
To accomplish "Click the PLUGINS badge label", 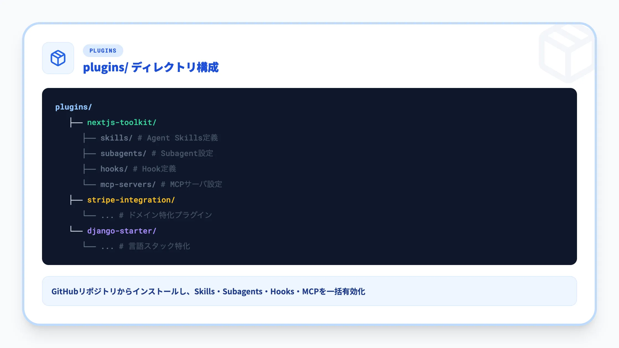I will click(x=103, y=50).
